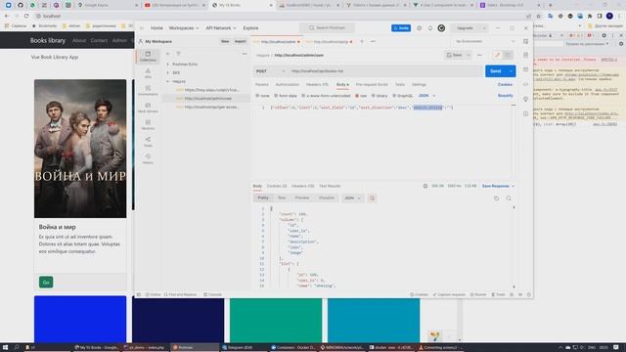Expand the Save button arrow options
The image size is (626, 352).
click(x=468, y=55)
